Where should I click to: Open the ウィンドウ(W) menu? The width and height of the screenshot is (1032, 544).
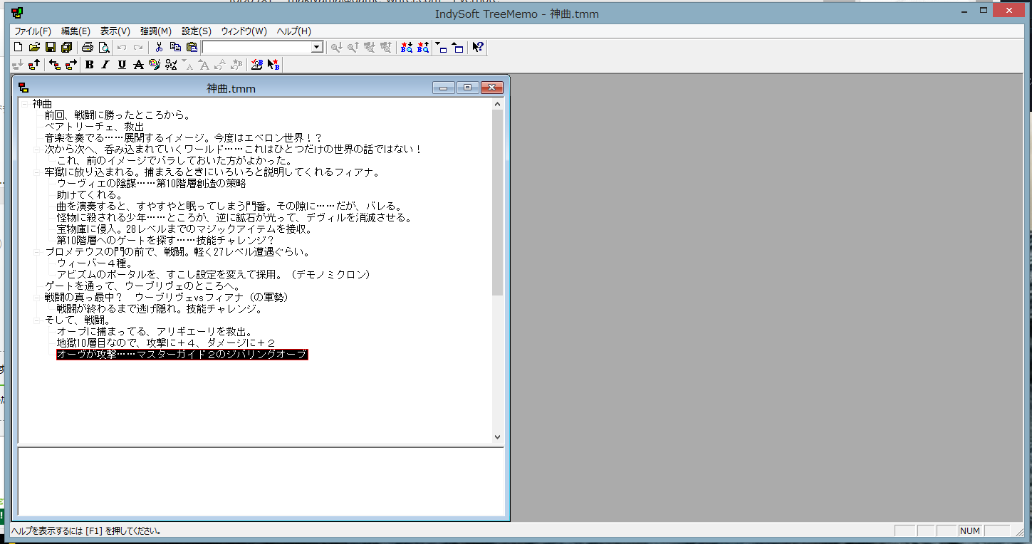pyautogui.click(x=244, y=31)
